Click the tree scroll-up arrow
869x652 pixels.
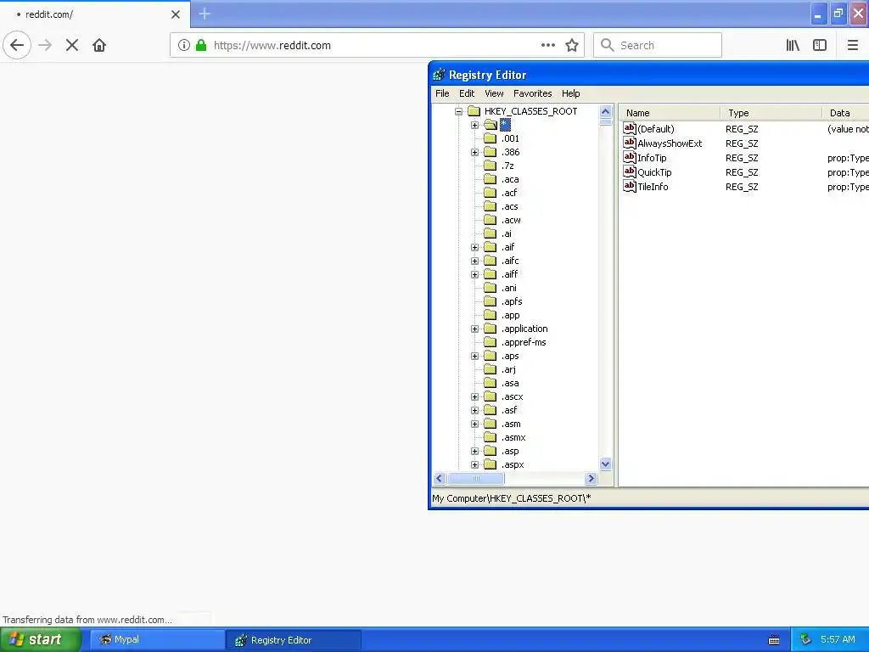pyautogui.click(x=605, y=111)
